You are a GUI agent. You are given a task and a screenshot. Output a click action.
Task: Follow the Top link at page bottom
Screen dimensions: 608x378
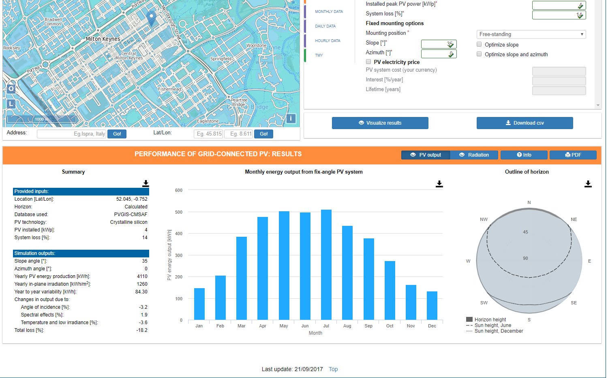pyautogui.click(x=333, y=369)
